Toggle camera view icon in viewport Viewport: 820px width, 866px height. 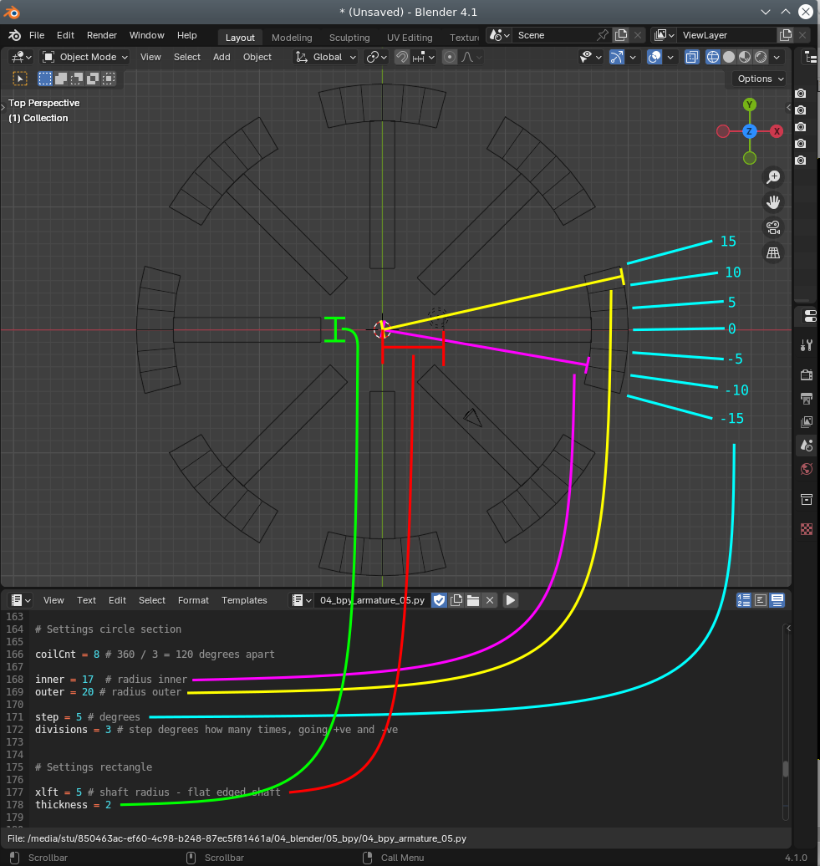click(x=773, y=227)
